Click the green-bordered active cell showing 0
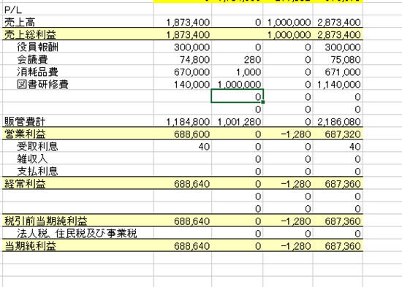402x287 pixels. tap(237, 96)
